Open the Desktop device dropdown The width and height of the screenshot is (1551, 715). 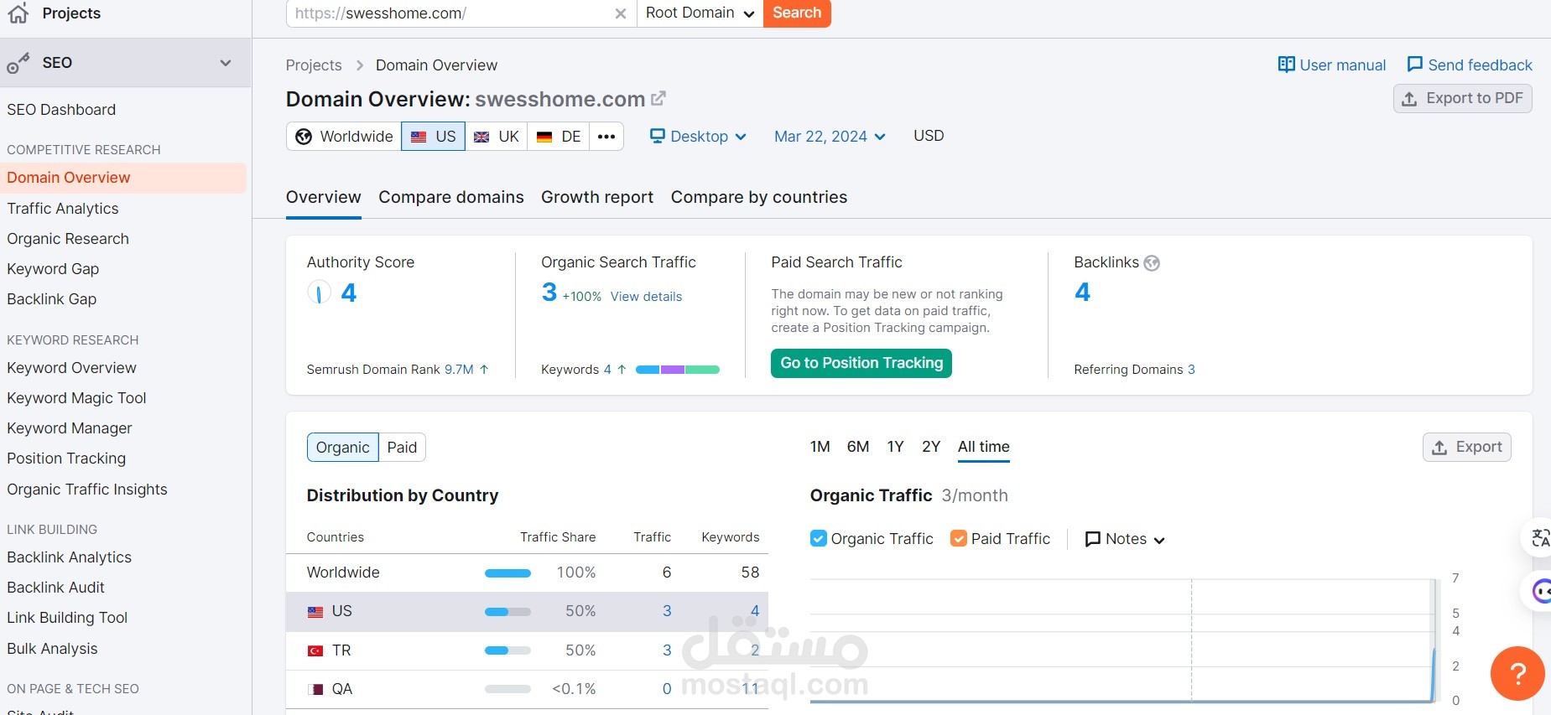[x=699, y=137]
